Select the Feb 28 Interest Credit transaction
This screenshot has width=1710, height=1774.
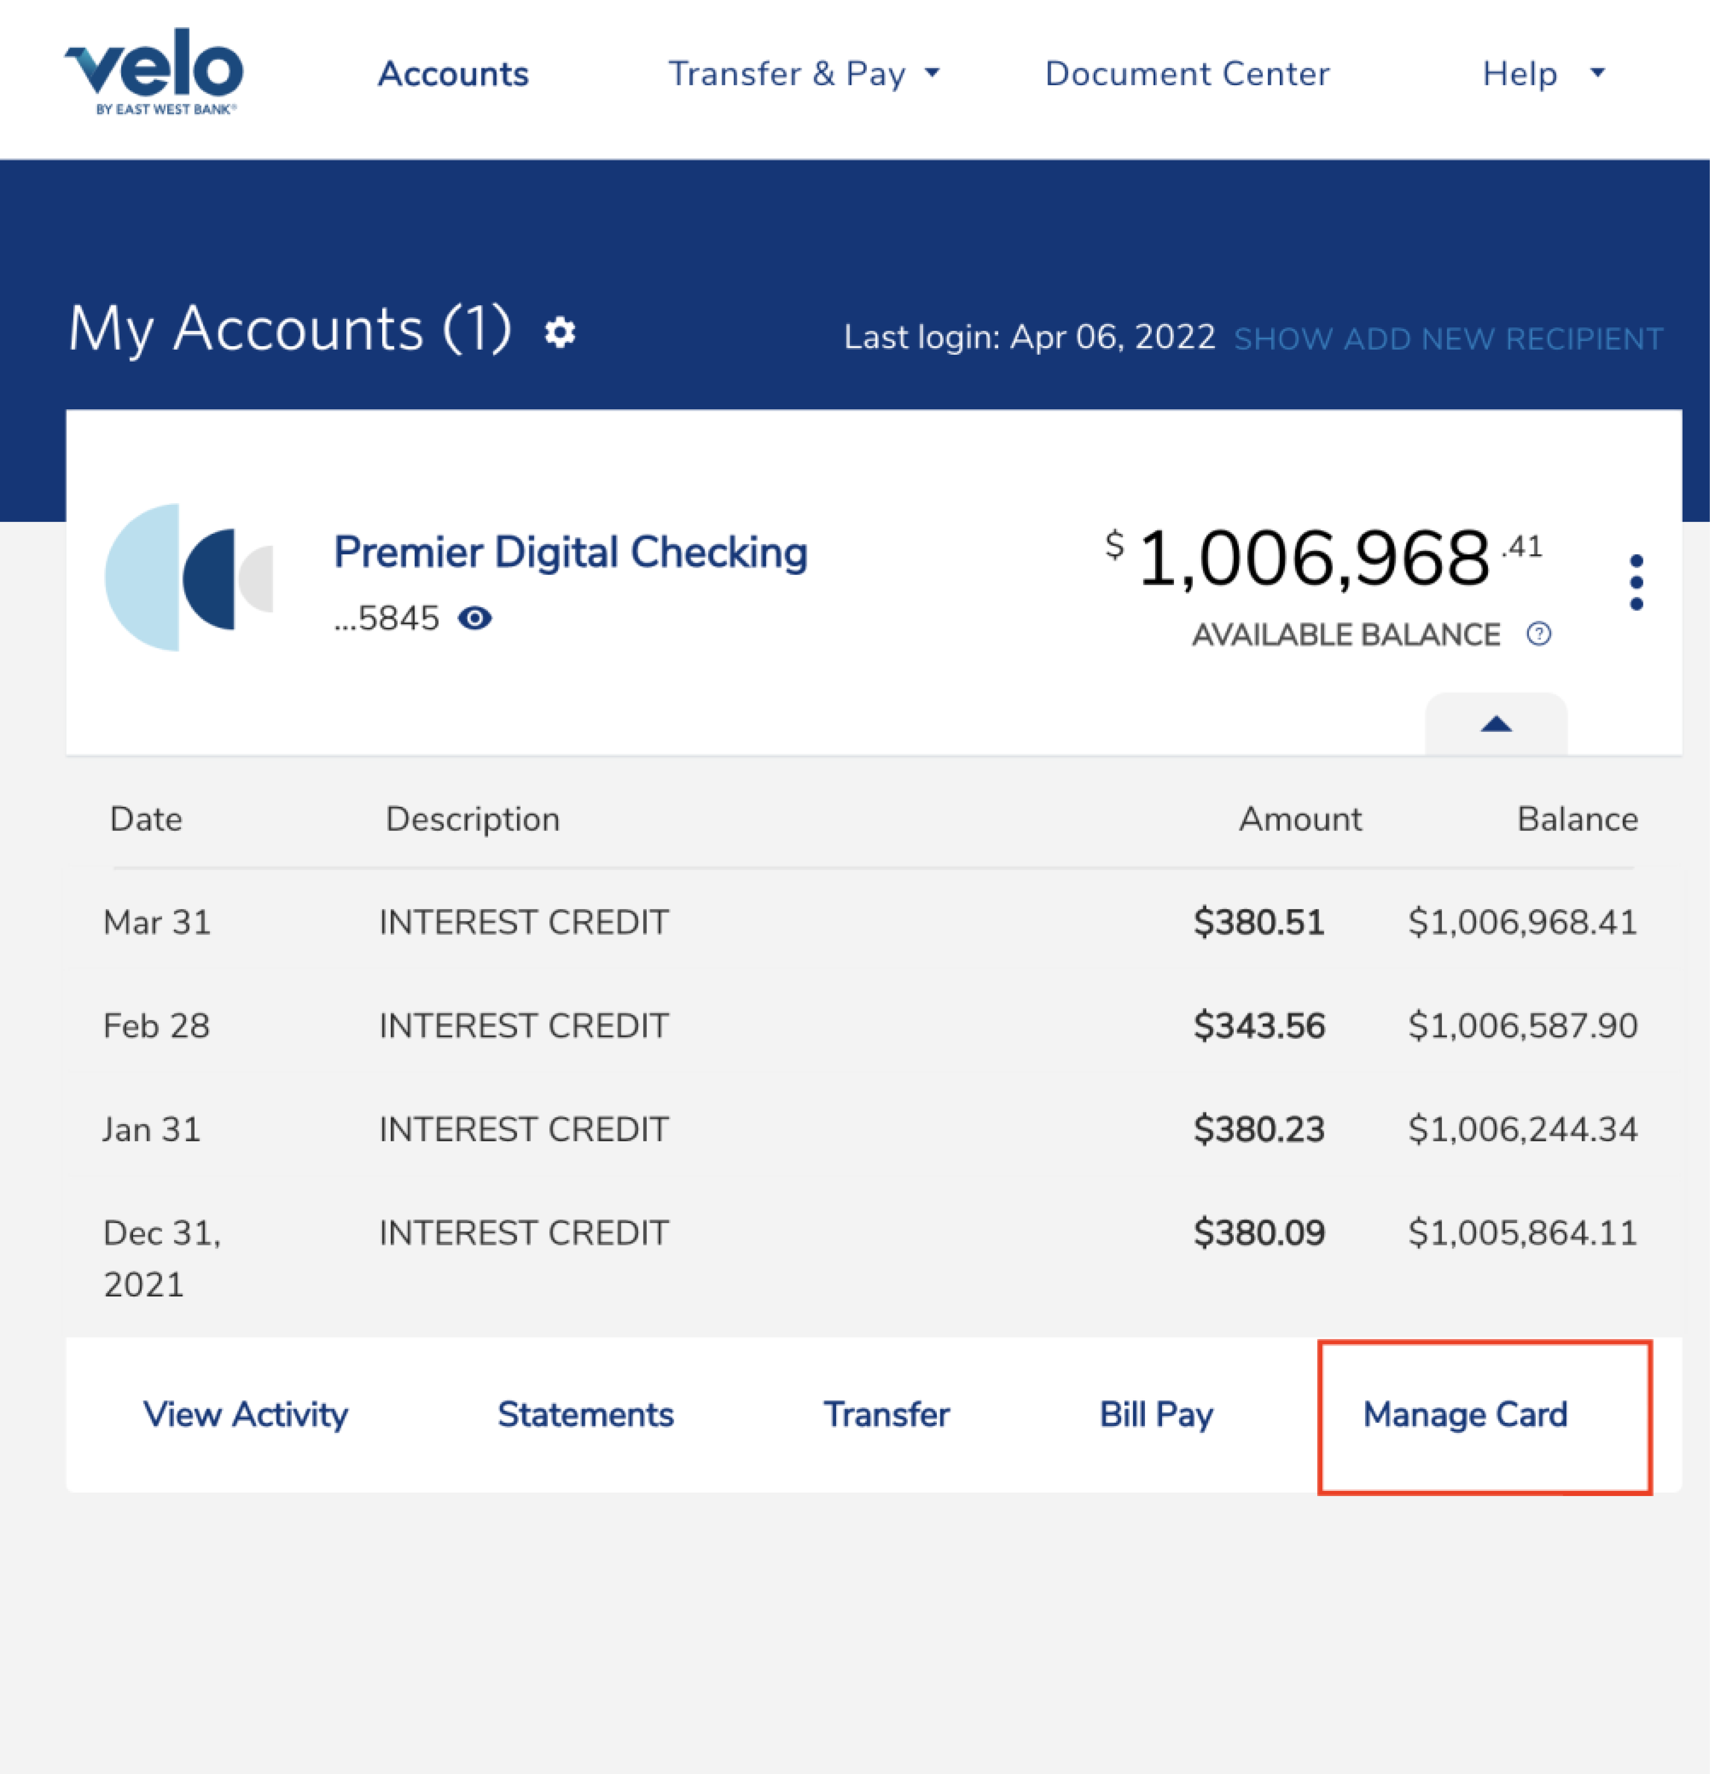point(523,1025)
